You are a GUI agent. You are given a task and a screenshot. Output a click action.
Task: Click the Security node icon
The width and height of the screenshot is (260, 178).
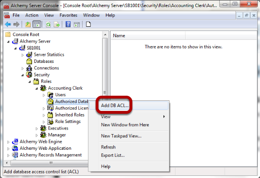coord(29,74)
